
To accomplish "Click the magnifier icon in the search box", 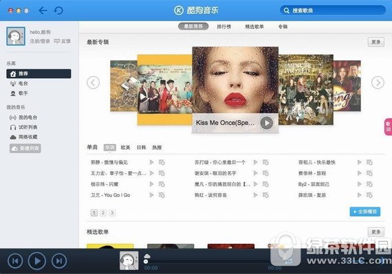I will click(x=287, y=10).
